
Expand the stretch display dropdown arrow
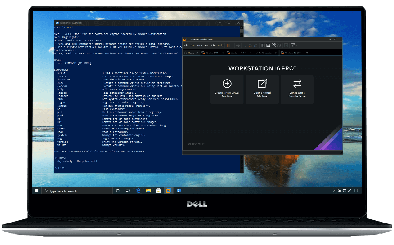coord(297,45)
